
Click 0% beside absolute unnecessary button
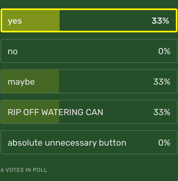point(164,143)
